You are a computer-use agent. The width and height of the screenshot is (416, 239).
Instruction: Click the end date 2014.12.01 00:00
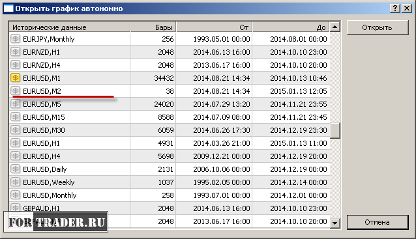click(x=299, y=195)
